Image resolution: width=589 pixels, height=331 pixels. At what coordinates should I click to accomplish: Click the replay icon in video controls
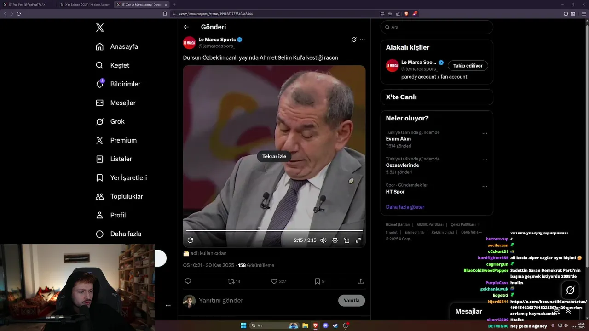(x=190, y=240)
